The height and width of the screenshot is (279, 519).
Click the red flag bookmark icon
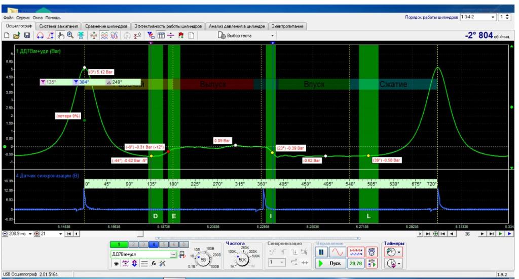click(x=181, y=35)
